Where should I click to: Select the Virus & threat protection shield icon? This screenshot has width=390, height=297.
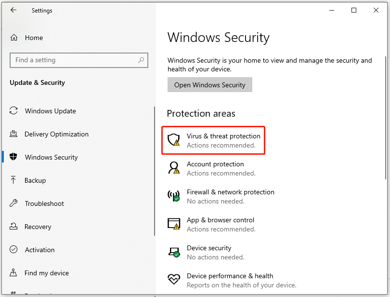coord(173,139)
